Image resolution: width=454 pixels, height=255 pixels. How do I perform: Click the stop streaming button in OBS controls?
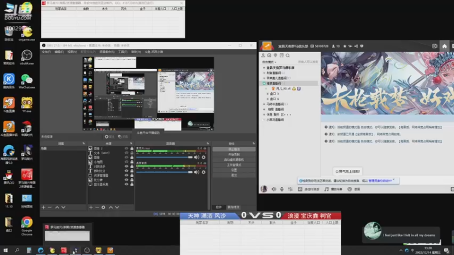click(x=234, y=150)
